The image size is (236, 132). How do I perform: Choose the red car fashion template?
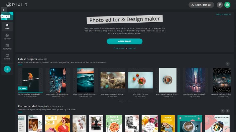coord(96,123)
